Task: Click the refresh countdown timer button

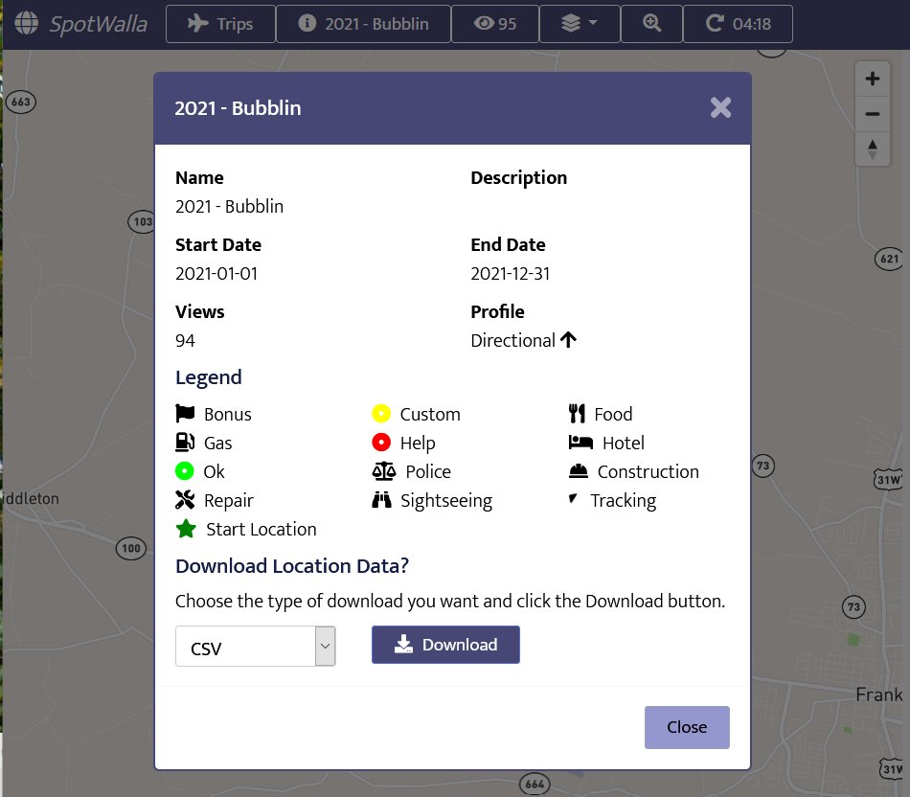Action: click(x=738, y=24)
